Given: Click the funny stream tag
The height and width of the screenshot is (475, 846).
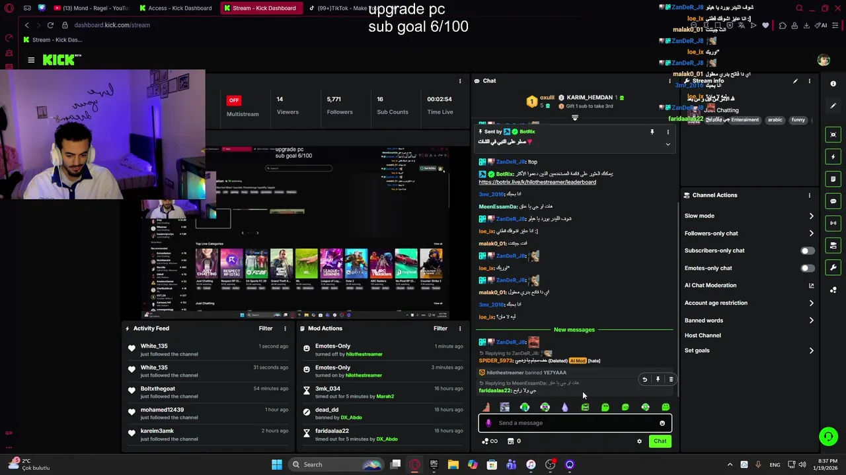Looking at the screenshot, I should point(798,120).
